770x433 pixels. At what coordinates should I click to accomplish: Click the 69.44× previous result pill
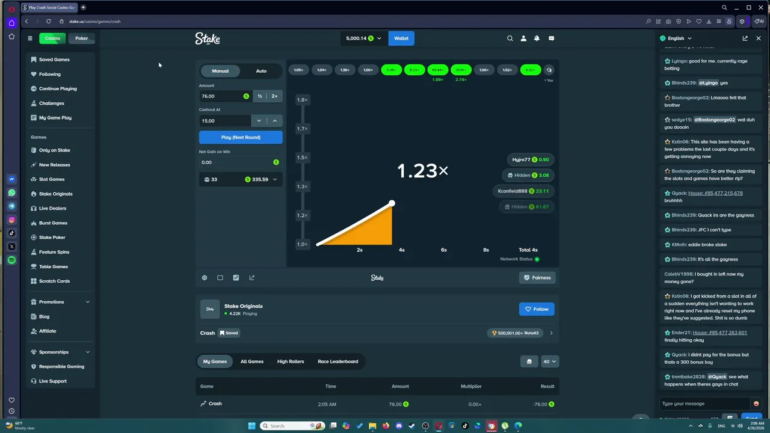coord(438,70)
